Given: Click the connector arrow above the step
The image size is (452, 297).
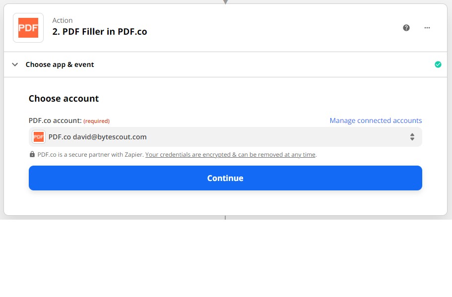Looking at the screenshot, I should (225, 2).
